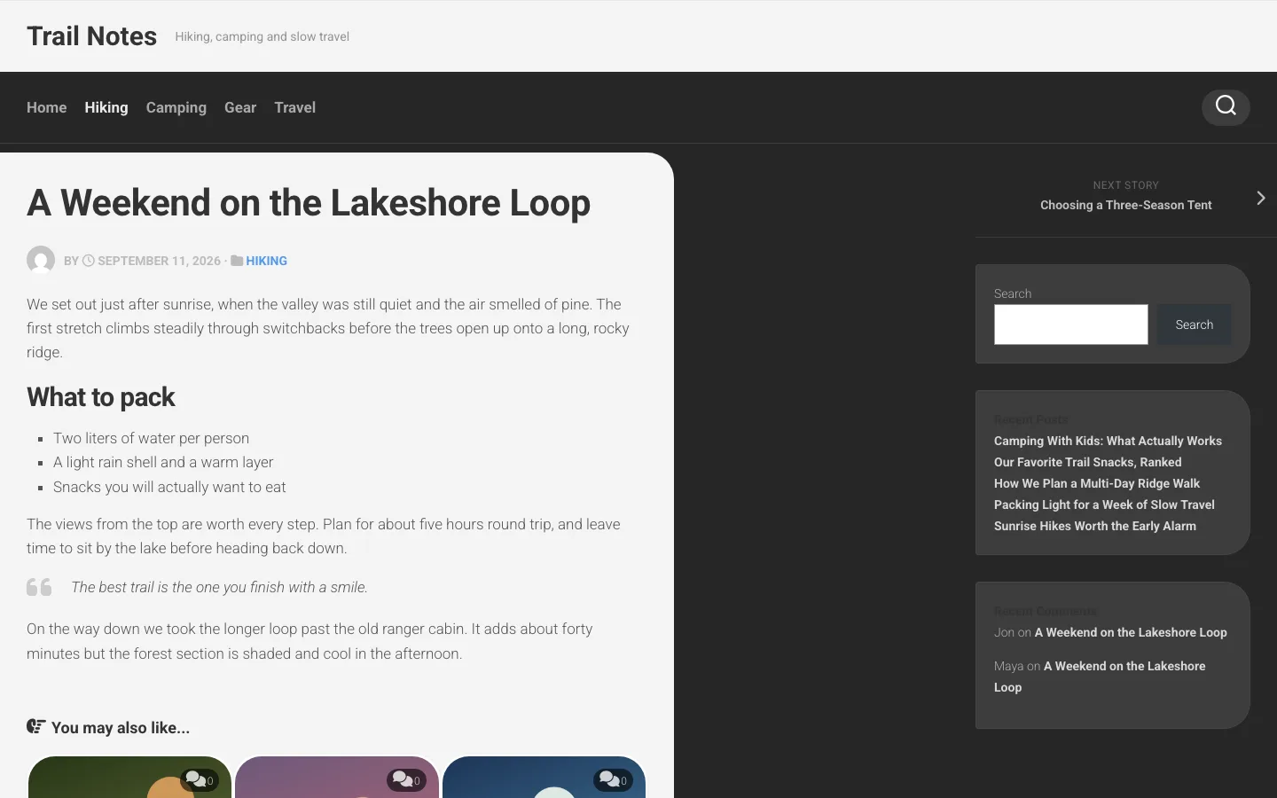Click the sidebar Search button
Image resolution: width=1277 pixels, height=798 pixels.
(1194, 325)
